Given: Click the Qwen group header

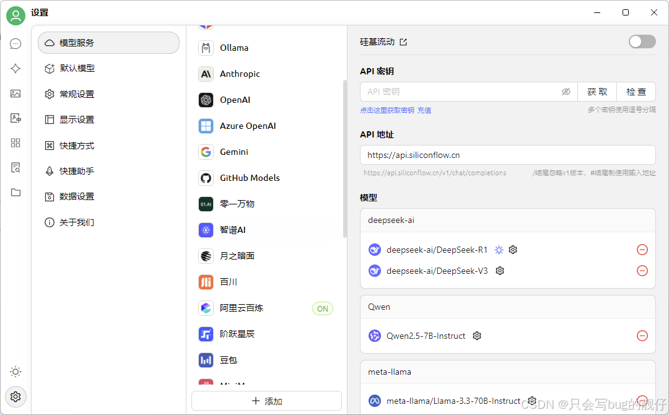Looking at the screenshot, I should pyautogui.click(x=508, y=307).
